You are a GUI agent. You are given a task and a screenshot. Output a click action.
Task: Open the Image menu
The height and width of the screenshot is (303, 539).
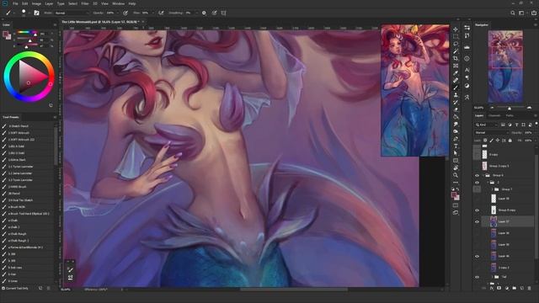36,3
